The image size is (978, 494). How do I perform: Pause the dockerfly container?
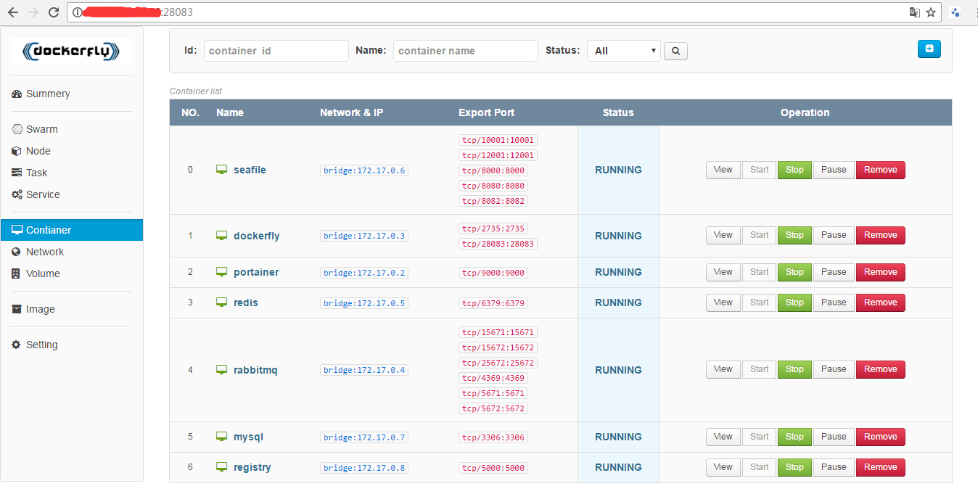pos(834,235)
